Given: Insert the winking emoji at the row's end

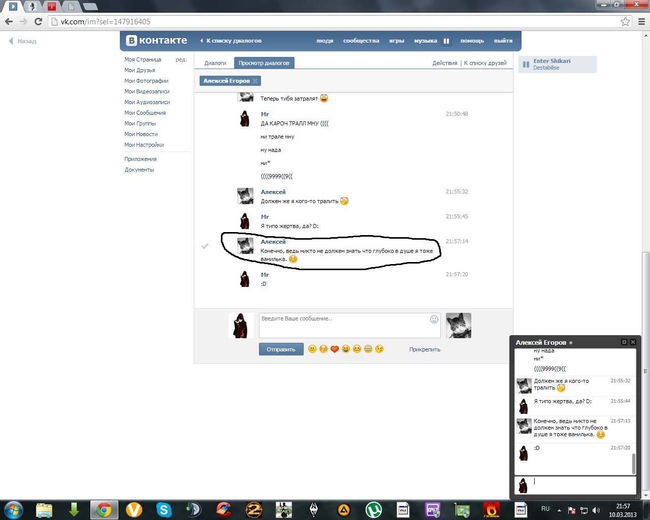Looking at the screenshot, I should pos(379,349).
